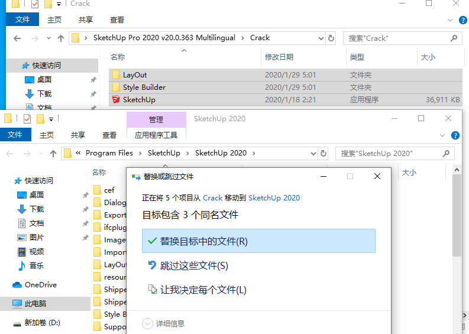Open the SketchUp 2020 destination link in dialog
This screenshot has height=334, width=469.
[x=274, y=198]
